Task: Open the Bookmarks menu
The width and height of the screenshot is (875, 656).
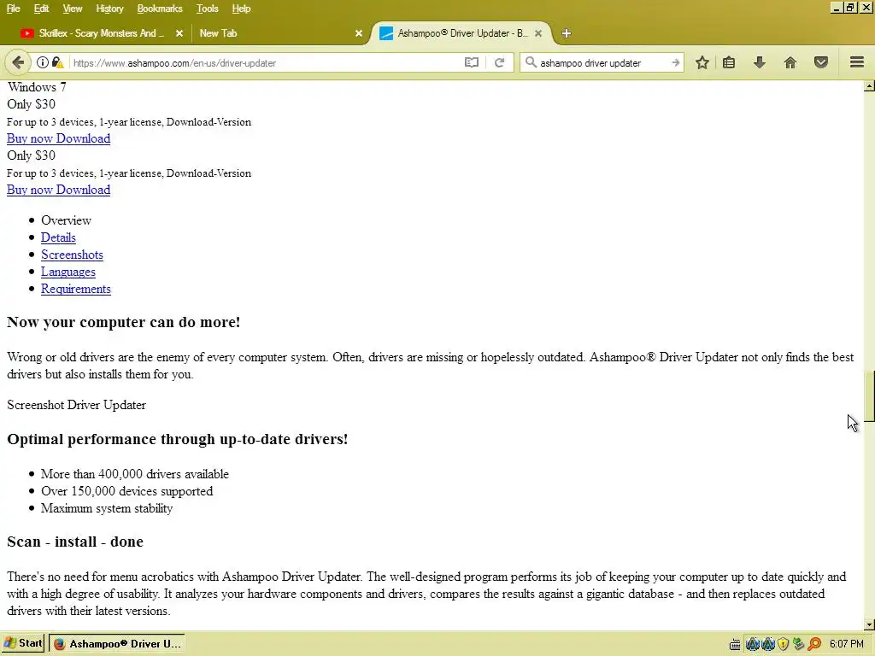Action: (x=160, y=9)
